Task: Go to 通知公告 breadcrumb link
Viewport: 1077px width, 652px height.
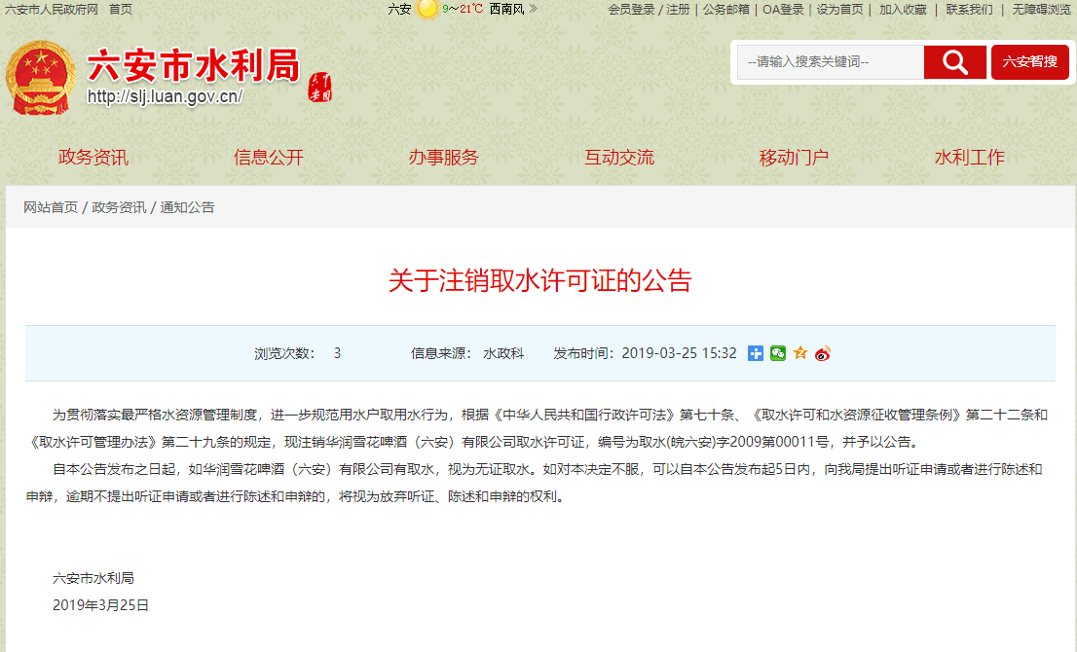Action: tap(187, 207)
